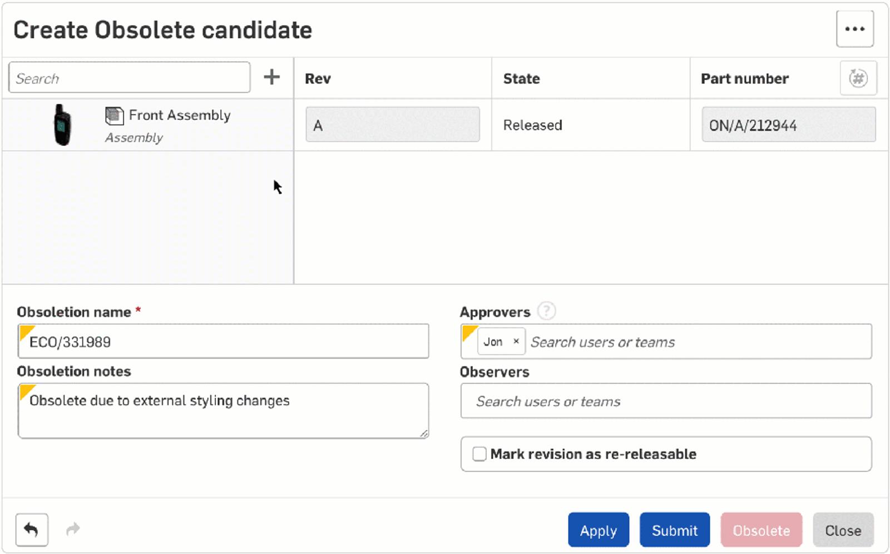
Task: Click the Front Assembly icon
Action: 114,116
